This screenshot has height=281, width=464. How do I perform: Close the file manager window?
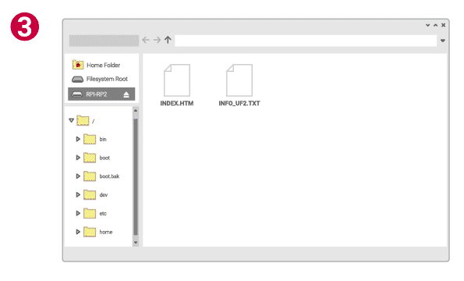[443, 25]
